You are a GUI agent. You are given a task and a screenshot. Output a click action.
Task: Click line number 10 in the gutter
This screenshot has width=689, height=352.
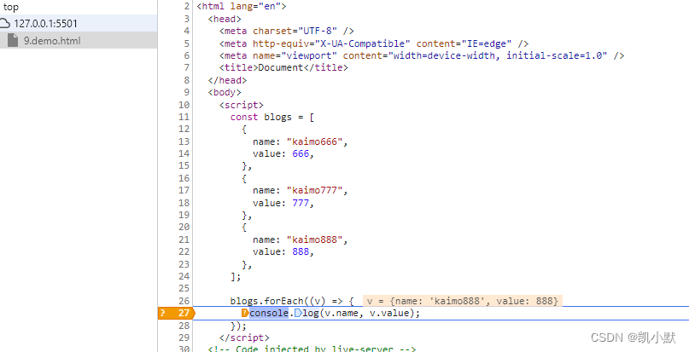coord(184,105)
